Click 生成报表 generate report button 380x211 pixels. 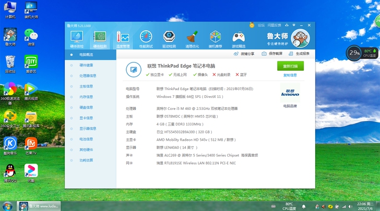click(299, 54)
